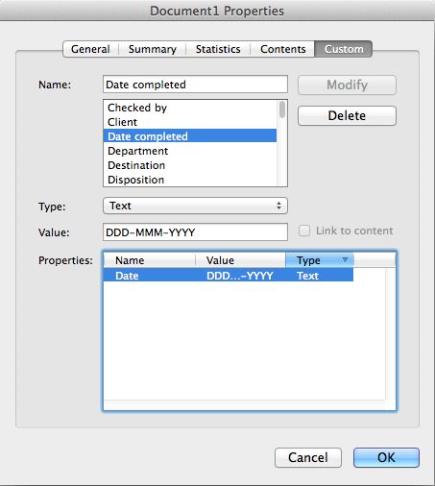Click the Name column header in Properties
The height and width of the screenshot is (486, 435).
coord(150,260)
